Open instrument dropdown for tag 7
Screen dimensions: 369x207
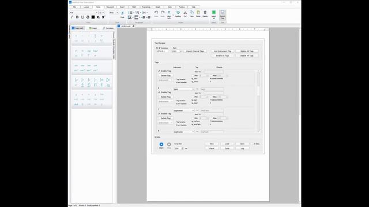(184, 110)
